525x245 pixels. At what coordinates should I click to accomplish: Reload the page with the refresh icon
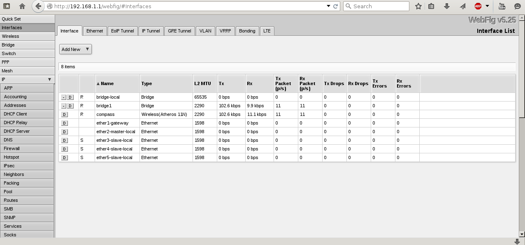(336, 6)
